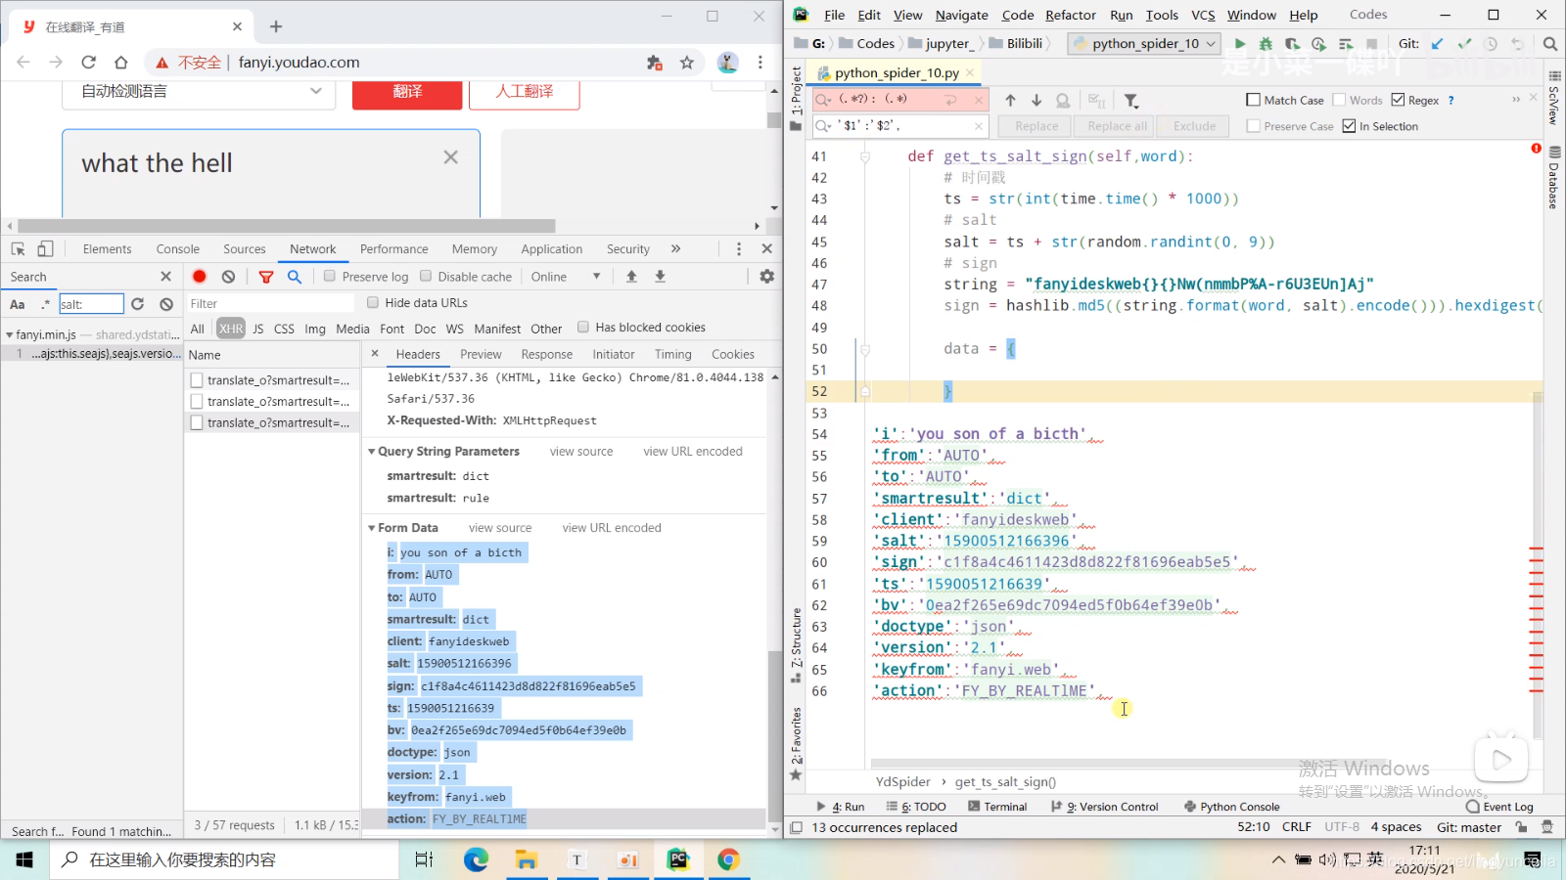Image resolution: width=1566 pixels, height=880 pixels.
Task: Open the Online throttling dropdown
Action: point(566,277)
